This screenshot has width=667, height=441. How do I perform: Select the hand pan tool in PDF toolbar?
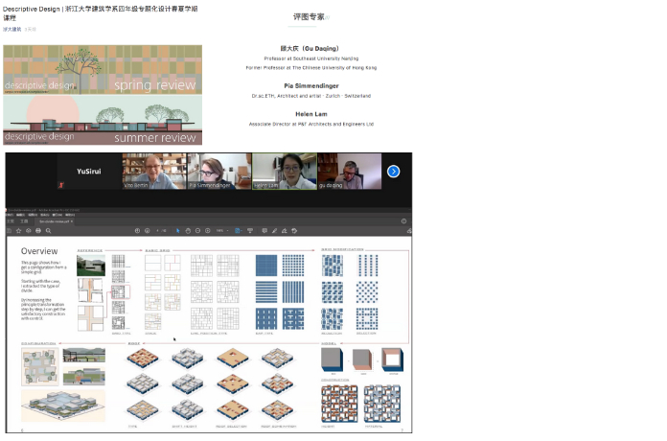pos(188,231)
